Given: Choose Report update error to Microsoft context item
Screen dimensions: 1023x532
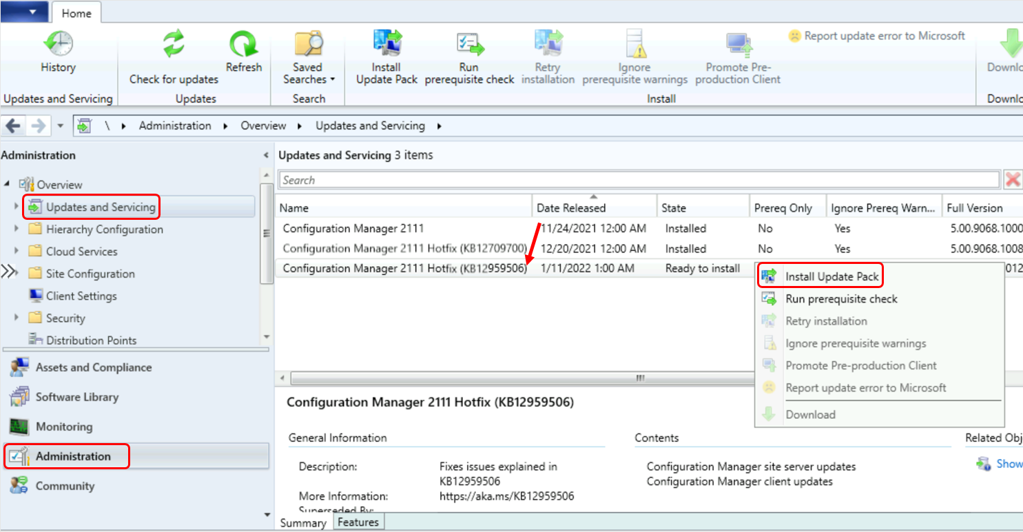Looking at the screenshot, I should pyautogui.click(x=866, y=387).
